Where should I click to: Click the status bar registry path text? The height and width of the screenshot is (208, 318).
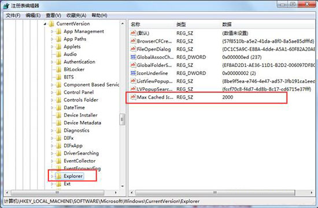tap(102, 201)
